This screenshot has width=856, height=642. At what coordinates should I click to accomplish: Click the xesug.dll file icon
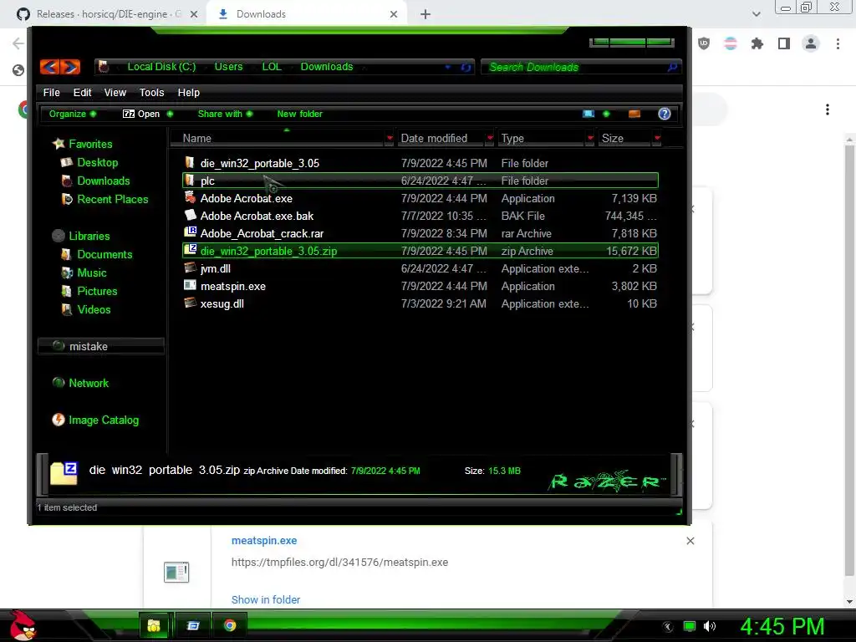coord(190,303)
